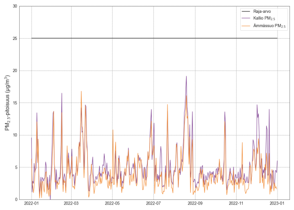Click the y-axis tick label 15
This screenshot has height=210, width=294.
click(x=14, y=103)
